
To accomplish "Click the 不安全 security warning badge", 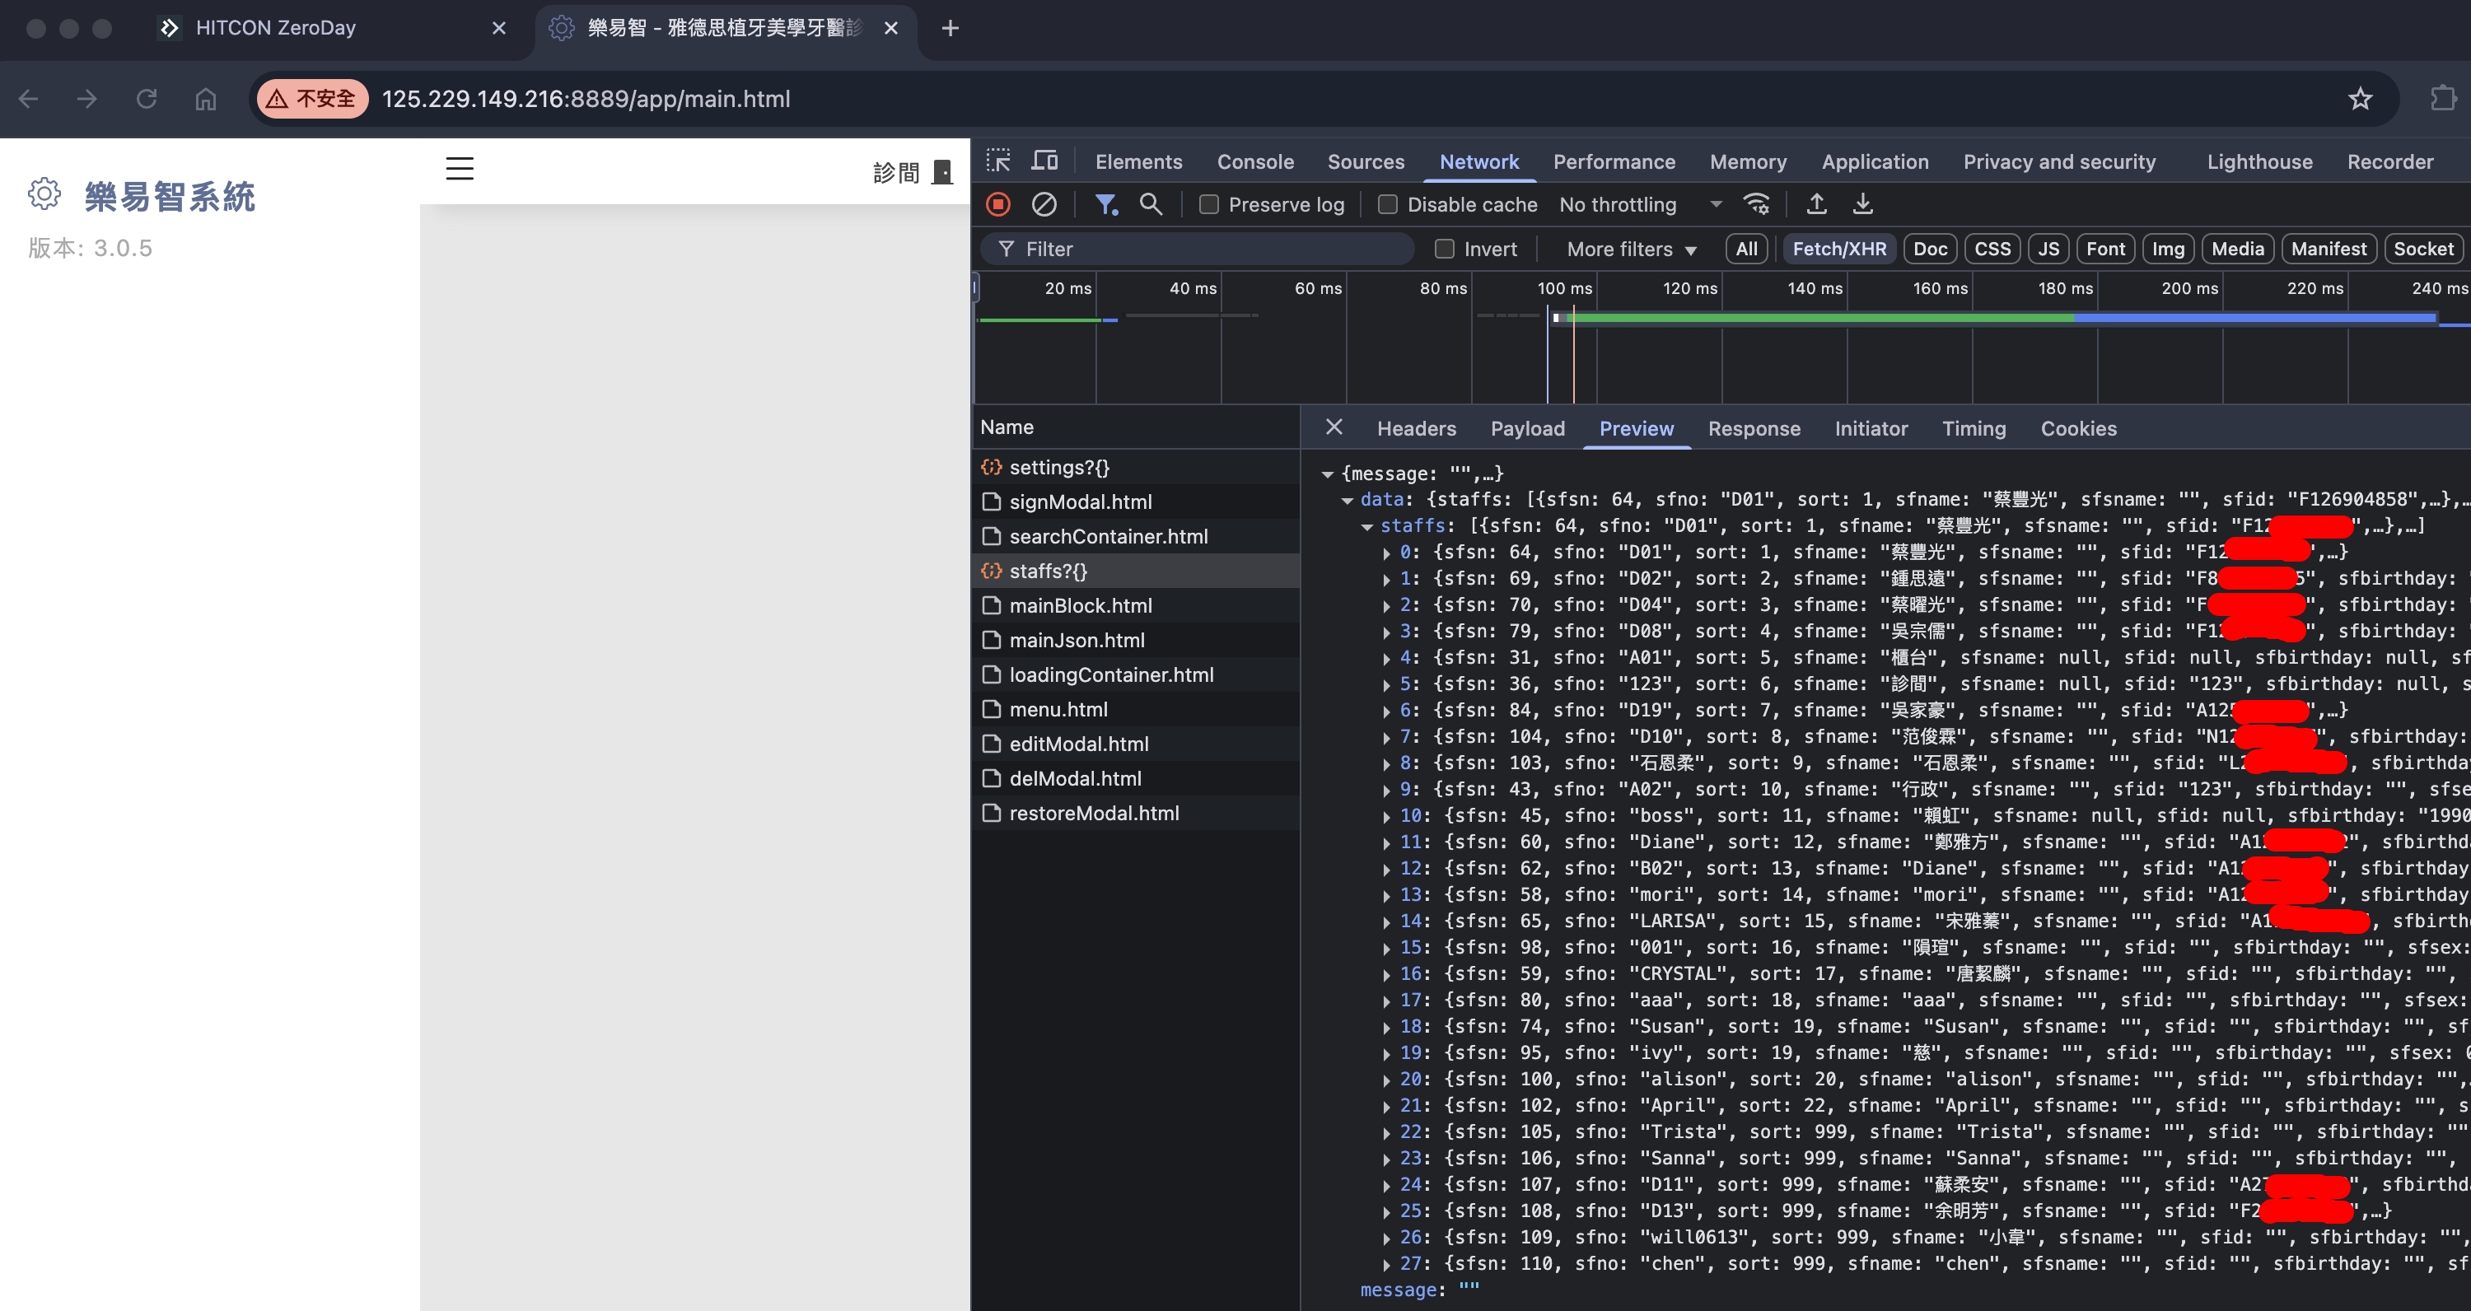I will (x=311, y=99).
